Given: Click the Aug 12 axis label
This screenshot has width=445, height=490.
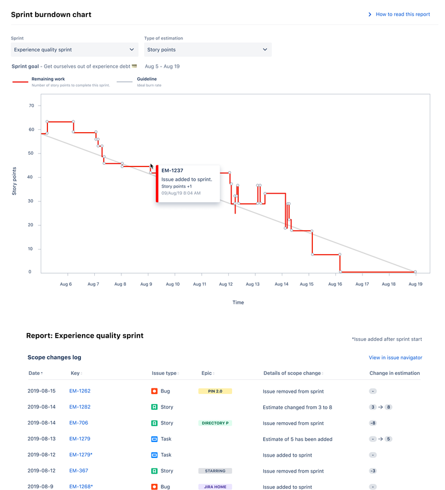Looking at the screenshot, I should pyautogui.click(x=226, y=284).
